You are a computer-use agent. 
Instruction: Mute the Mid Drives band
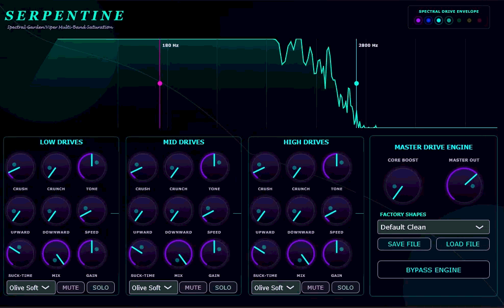coord(193,288)
